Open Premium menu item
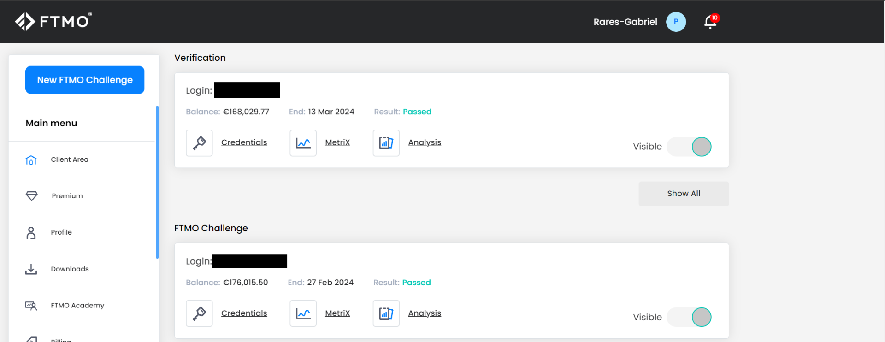Screen dimensions: 885x342 tap(67, 196)
